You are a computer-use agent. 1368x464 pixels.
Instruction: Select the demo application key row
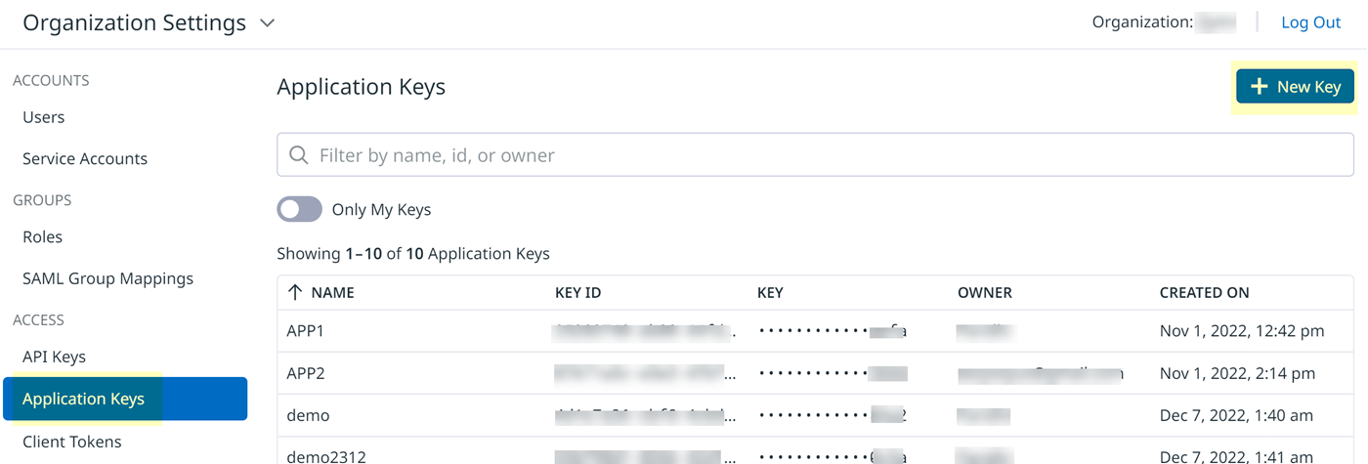(x=309, y=415)
